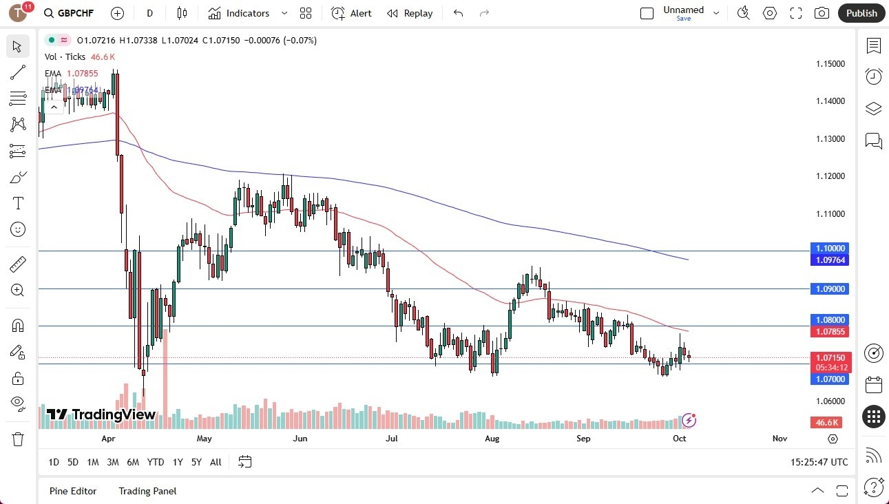Select the Brush drawing tool
889x504 pixels.
point(17,177)
